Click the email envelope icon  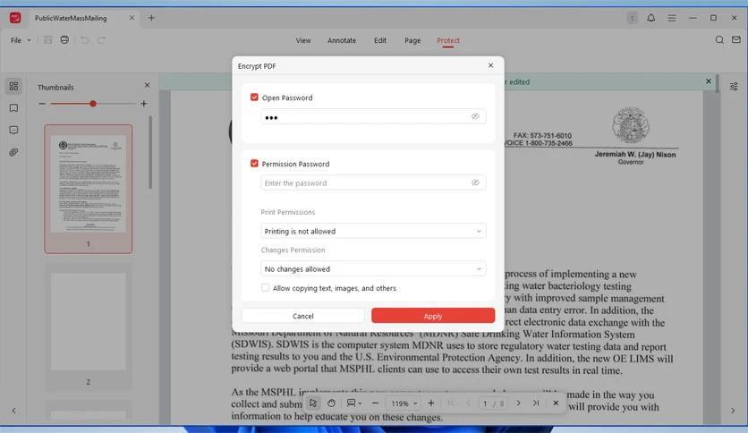(x=736, y=39)
